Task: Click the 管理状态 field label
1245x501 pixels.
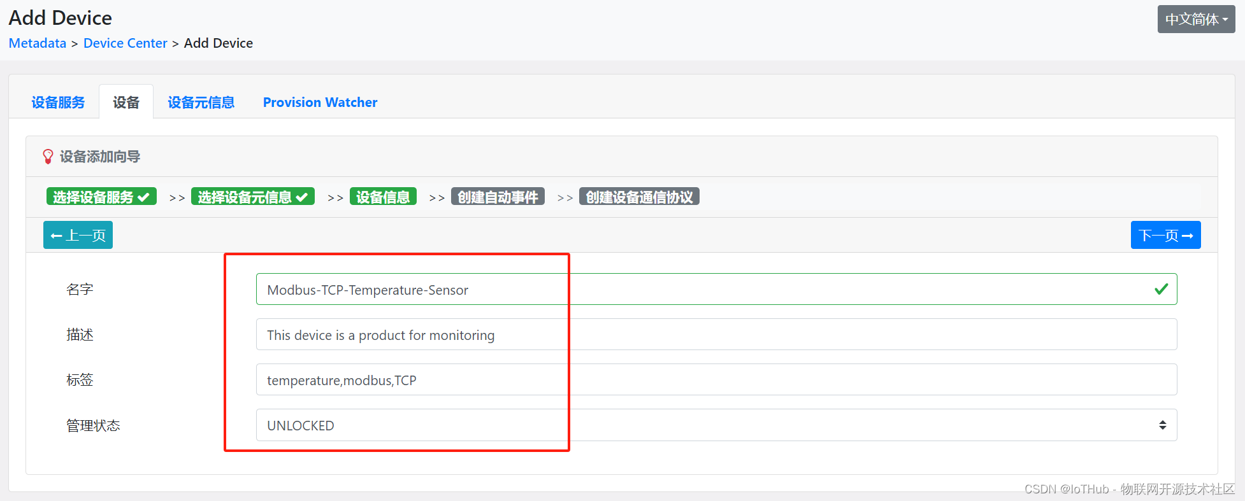Action: click(x=93, y=425)
